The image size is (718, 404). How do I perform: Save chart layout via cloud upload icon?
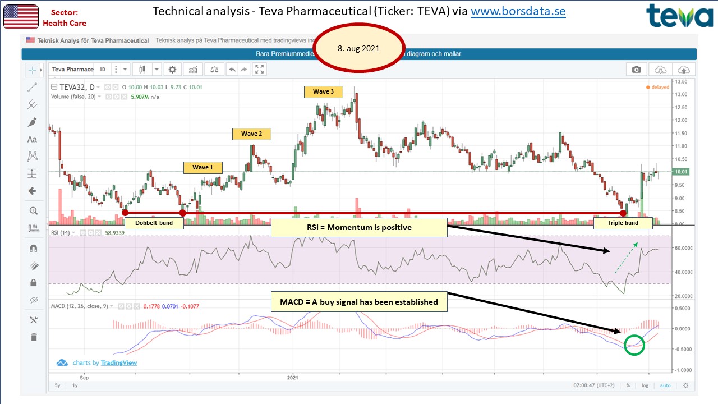pyautogui.click(x=684, y=70)
